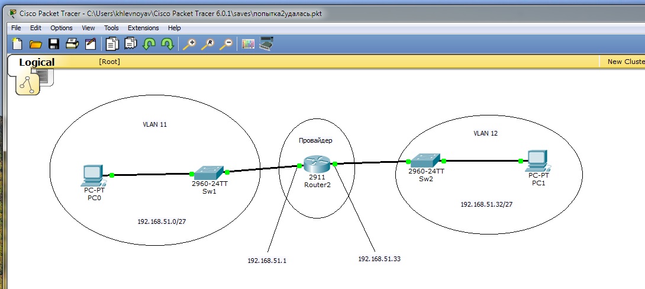Open the Tools menu

click(x=111, y=28)
